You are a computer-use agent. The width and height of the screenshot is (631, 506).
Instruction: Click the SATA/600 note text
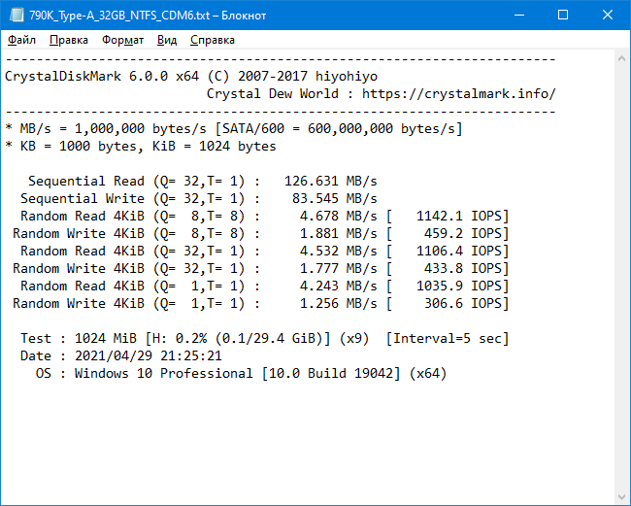click(339, 128)
